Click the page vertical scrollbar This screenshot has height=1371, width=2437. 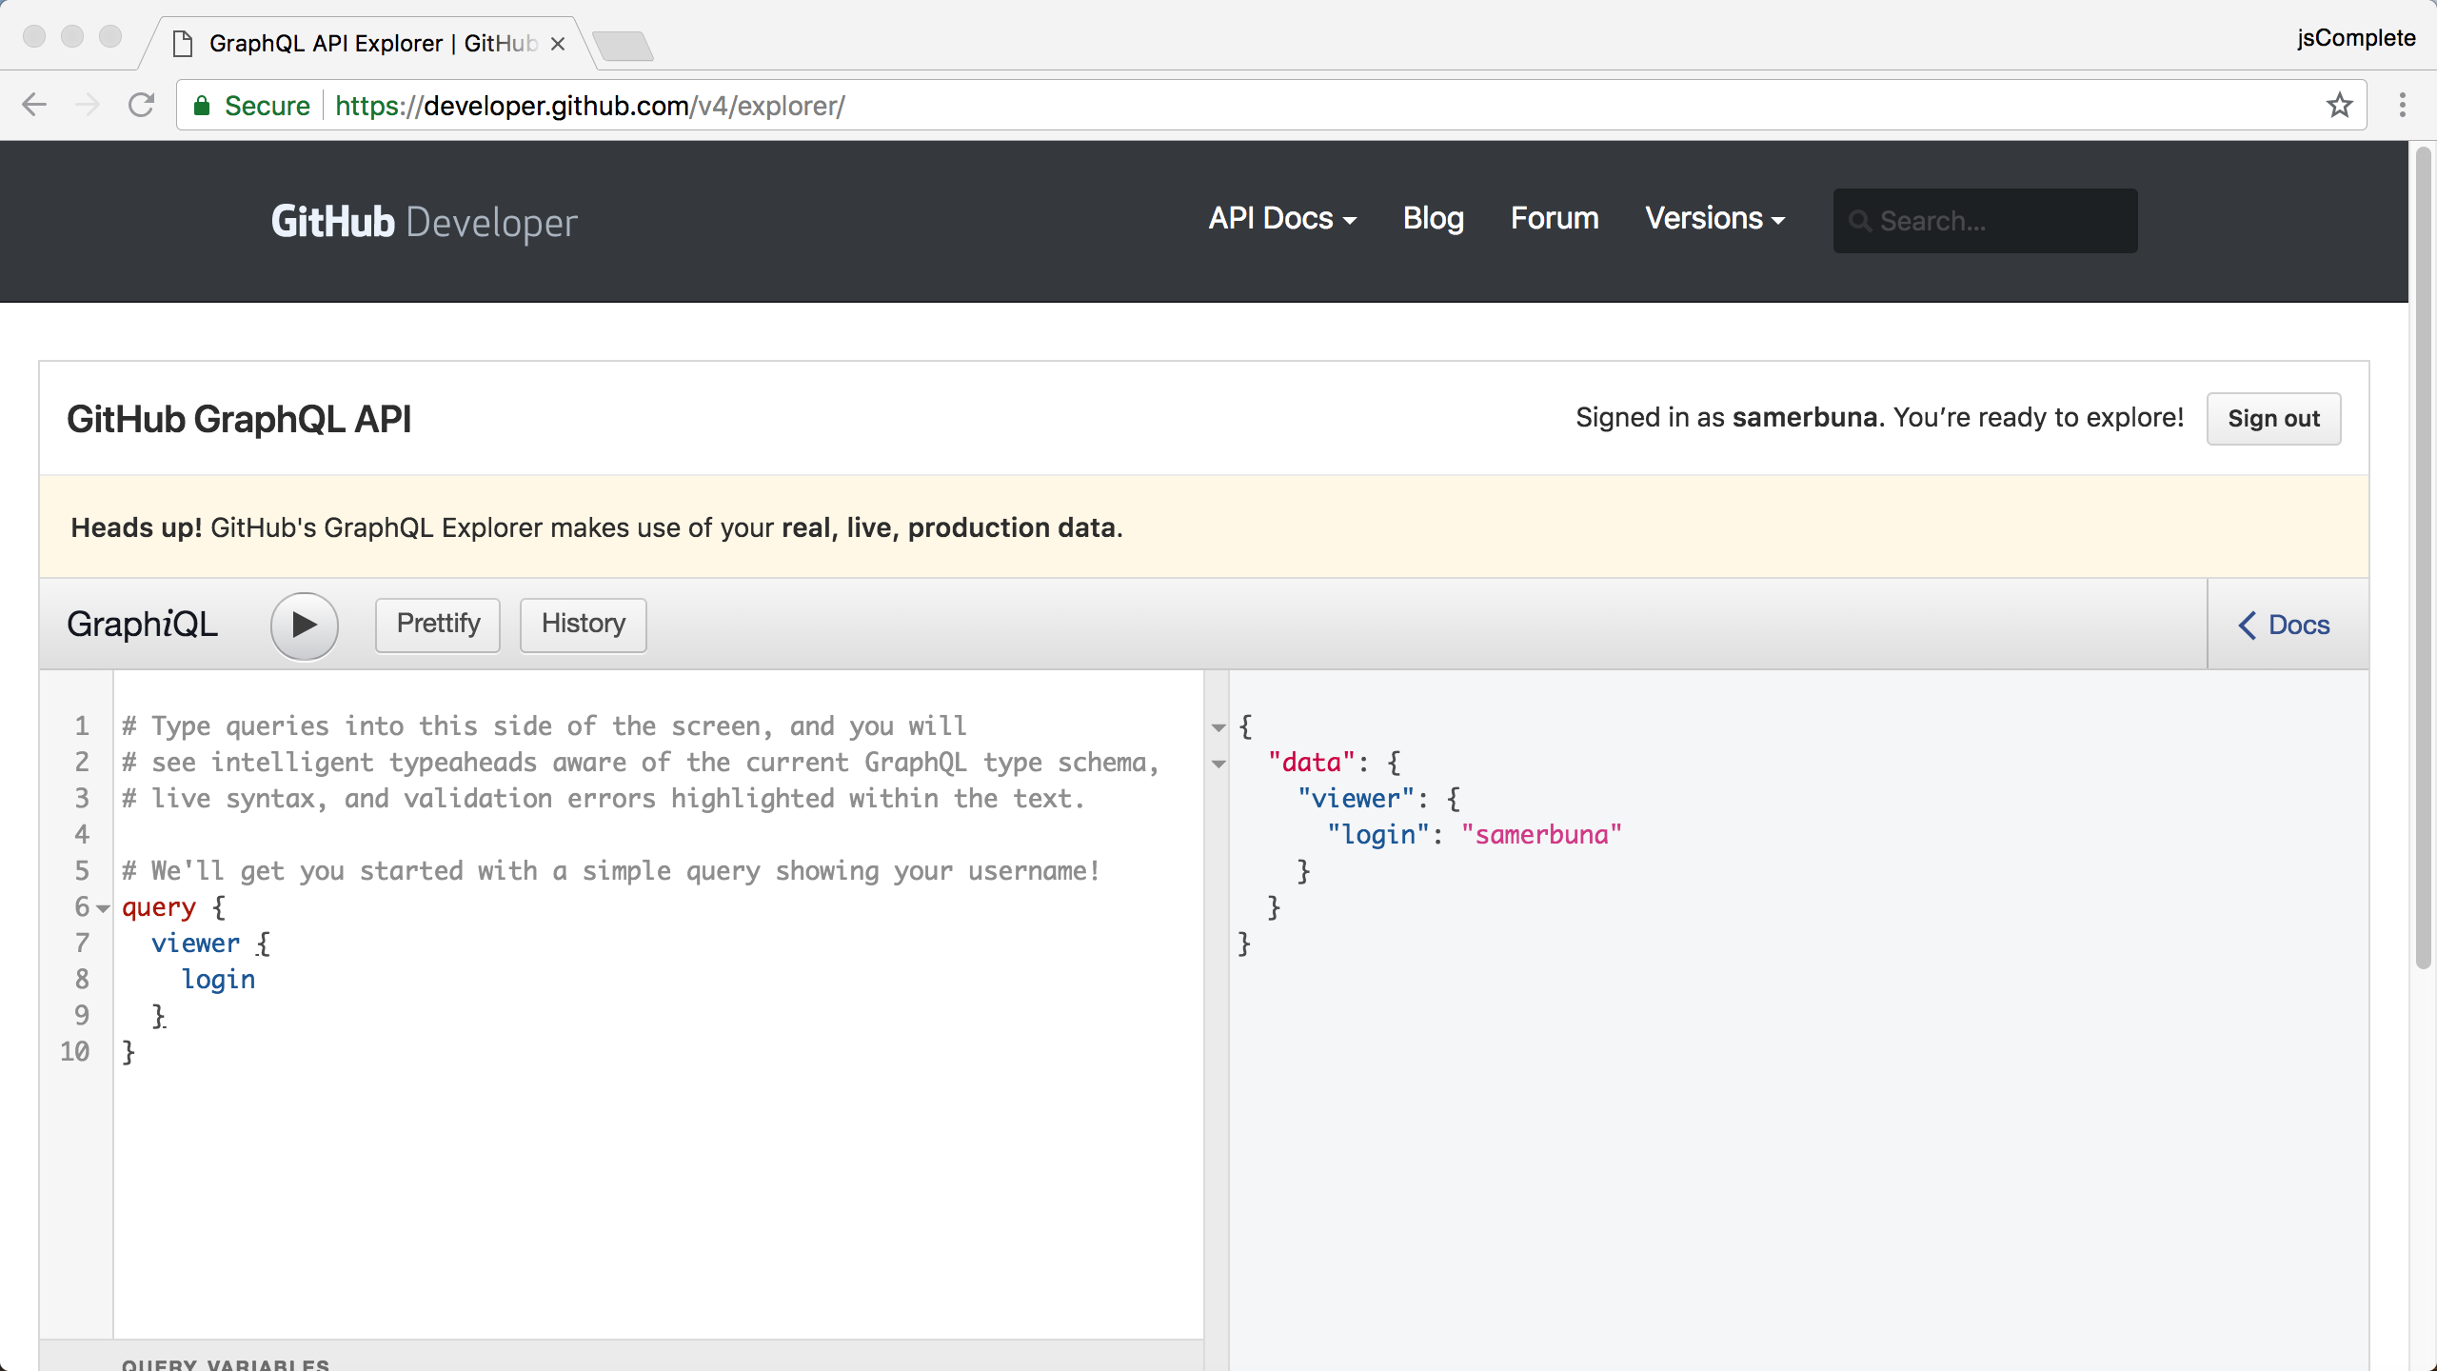pyautogui.click(x=2424, y=557)
